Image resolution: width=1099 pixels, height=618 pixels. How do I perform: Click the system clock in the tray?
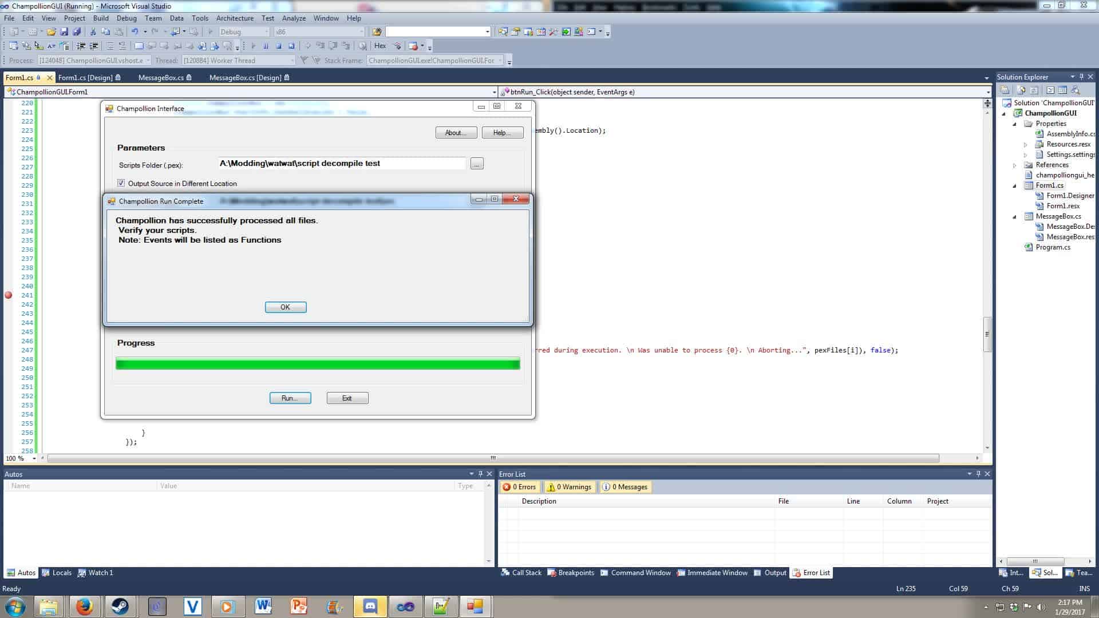[x=1070, y=607]
